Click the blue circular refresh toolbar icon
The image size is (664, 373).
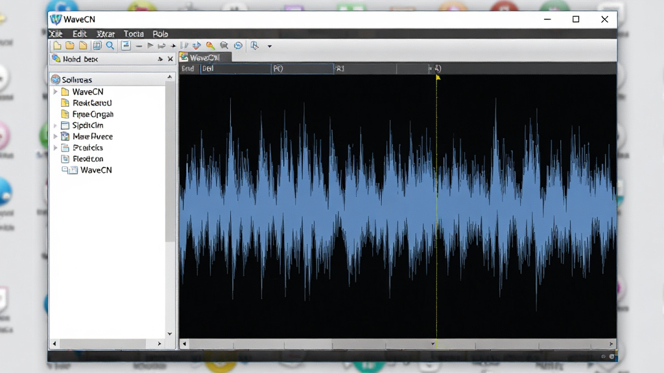tap(238, 46)
